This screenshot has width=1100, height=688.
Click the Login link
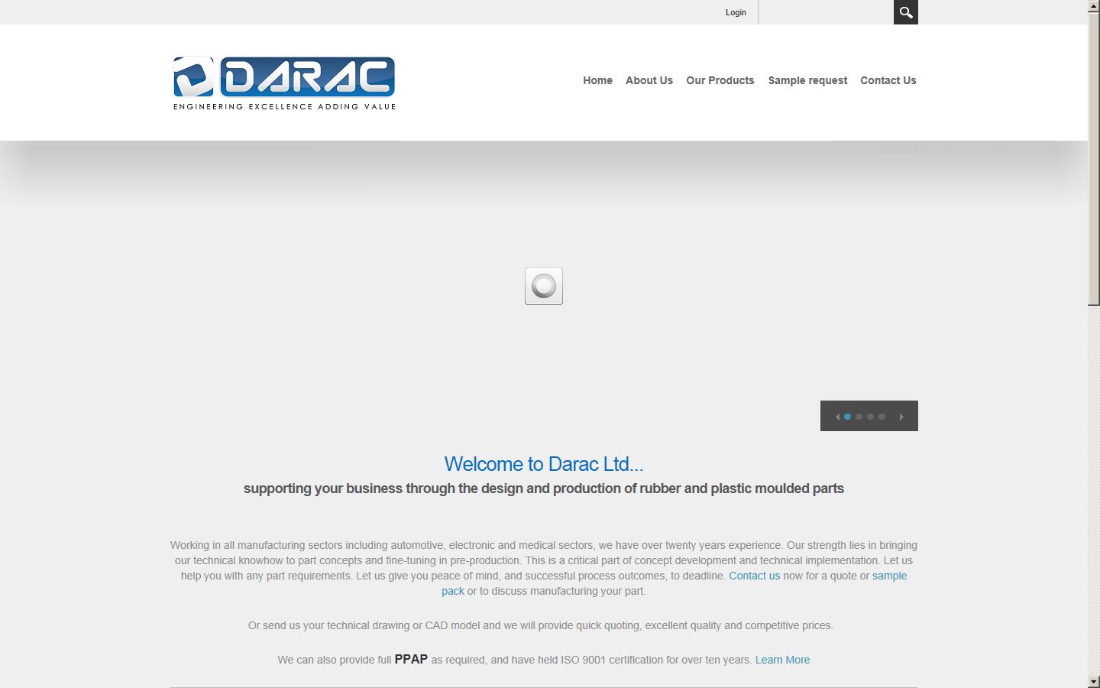[735, 12]
